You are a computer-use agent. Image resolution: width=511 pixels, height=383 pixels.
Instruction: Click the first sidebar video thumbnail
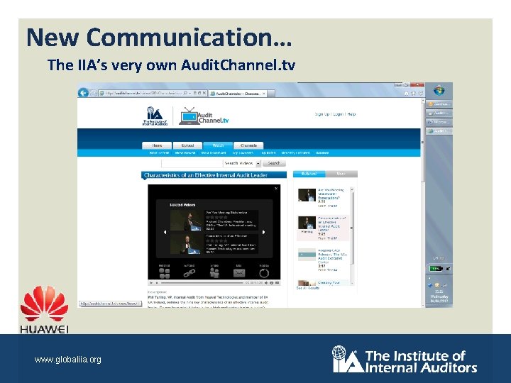click(x=307, y=195)
